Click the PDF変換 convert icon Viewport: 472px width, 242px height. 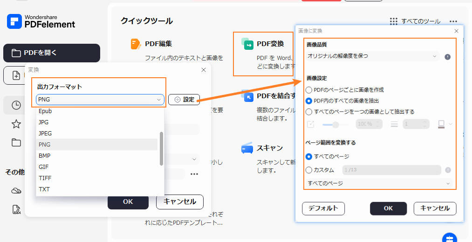[247, 44]
